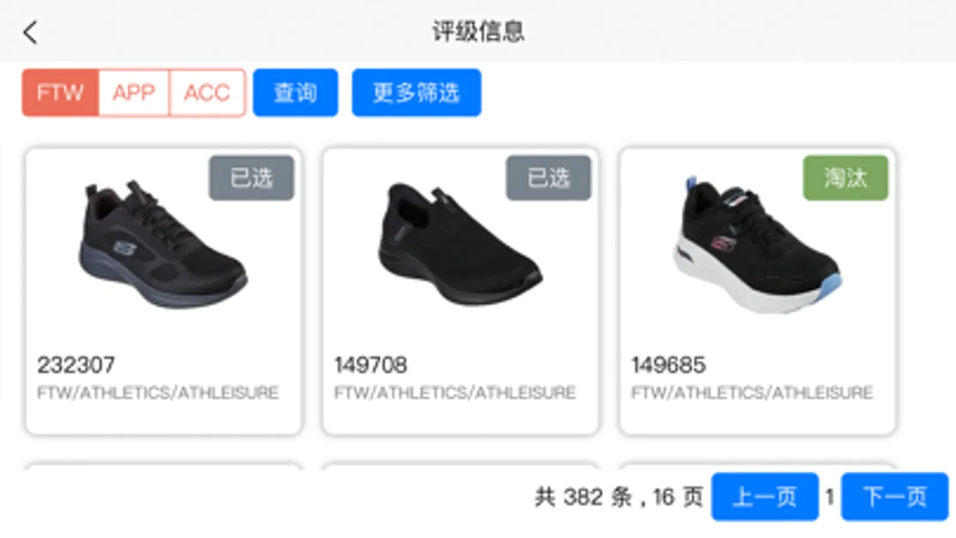This screenshot has width=956, height=538.
Task: Open 更多筛选 more filters
Action: click(416, 93)
